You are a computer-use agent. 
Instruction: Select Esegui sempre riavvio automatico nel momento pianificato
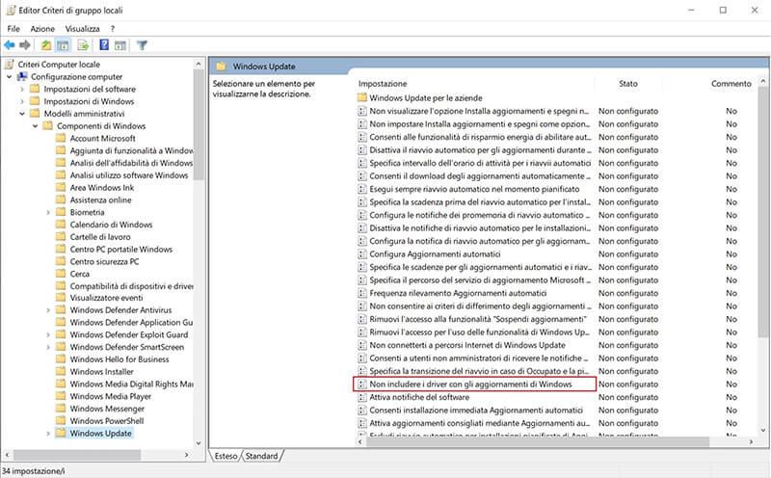[474, 189]
